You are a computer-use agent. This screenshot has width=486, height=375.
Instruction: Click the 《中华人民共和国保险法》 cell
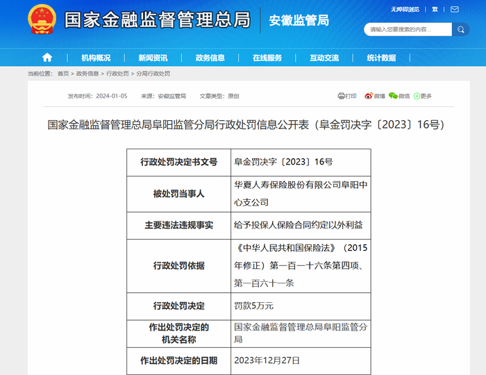tap(301, 265)
